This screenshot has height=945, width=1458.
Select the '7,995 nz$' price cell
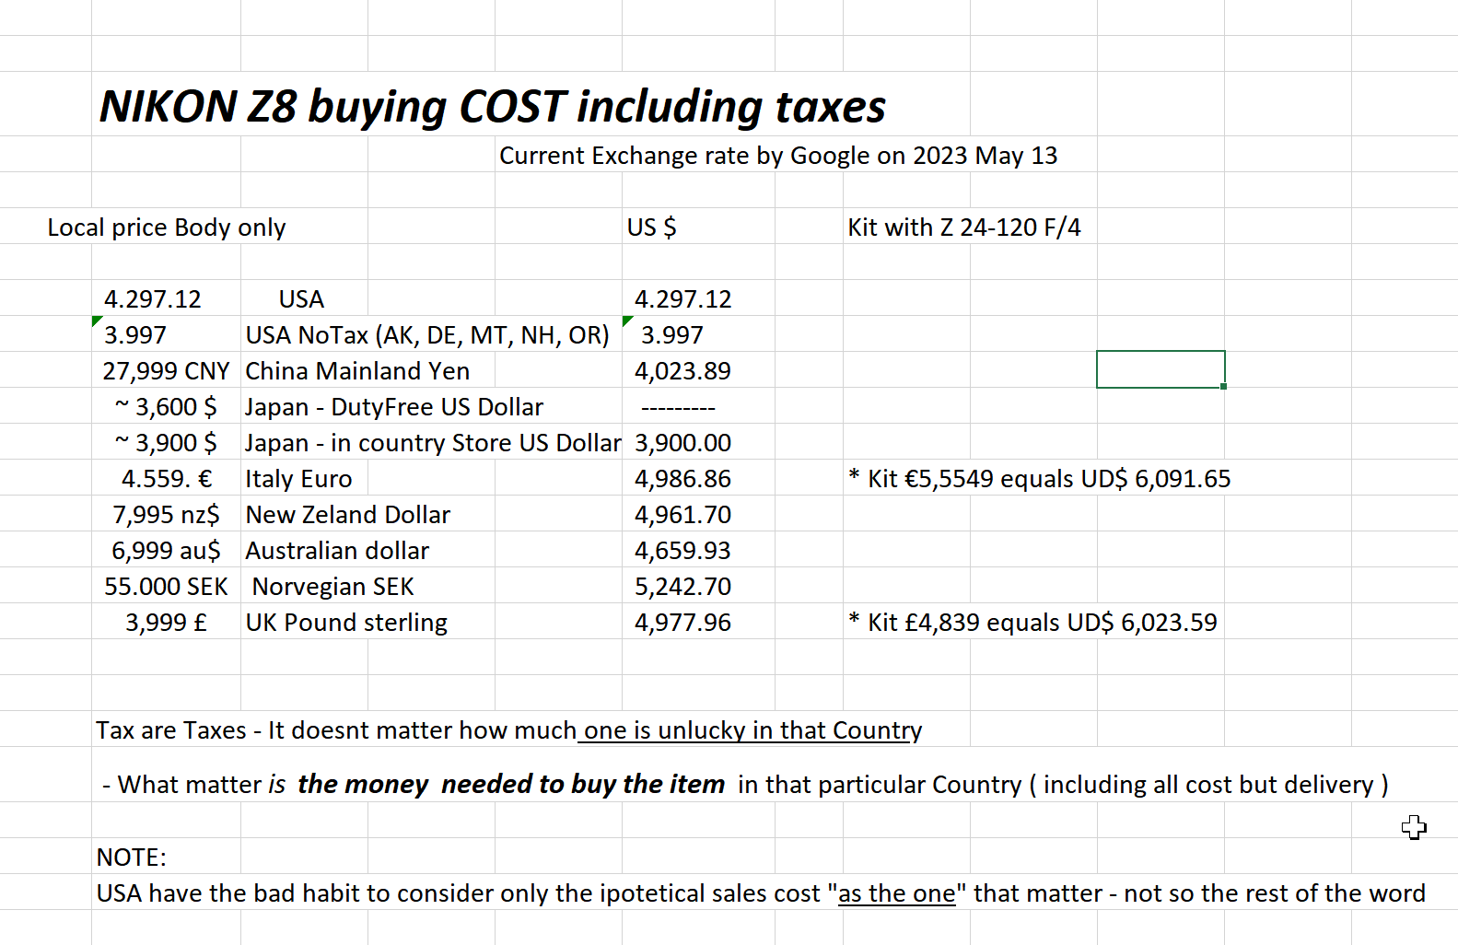(x=166, y=515)
